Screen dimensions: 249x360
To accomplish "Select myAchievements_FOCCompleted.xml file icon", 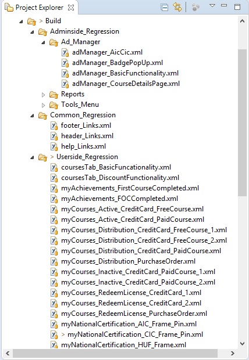I will [54, 199].
